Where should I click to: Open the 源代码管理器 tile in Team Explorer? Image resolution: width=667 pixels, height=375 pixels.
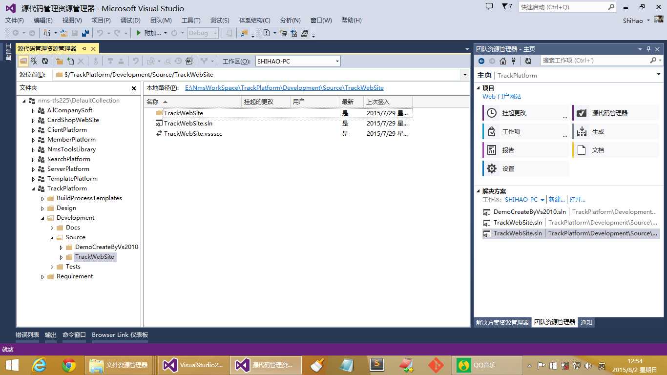(x=615, y=113)
